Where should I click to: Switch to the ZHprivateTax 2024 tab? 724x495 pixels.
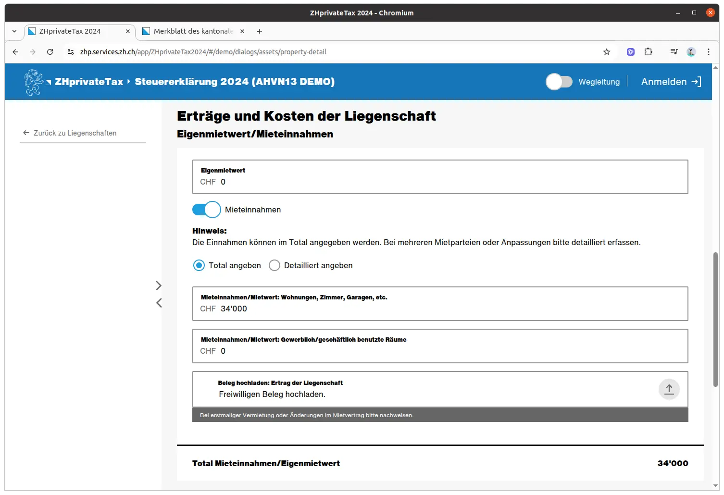(80, 31)
